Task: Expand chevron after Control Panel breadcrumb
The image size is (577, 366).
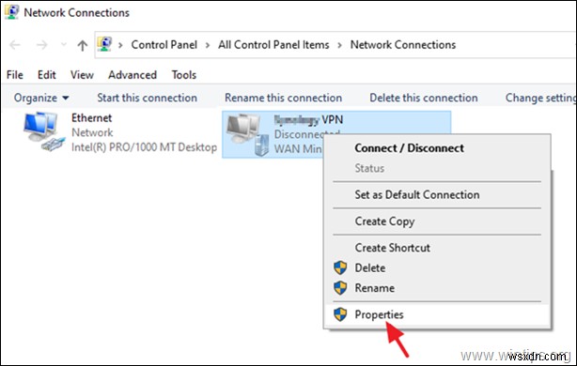Action: click(208, 45)
